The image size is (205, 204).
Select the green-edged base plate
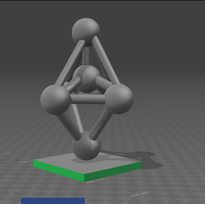88,167
